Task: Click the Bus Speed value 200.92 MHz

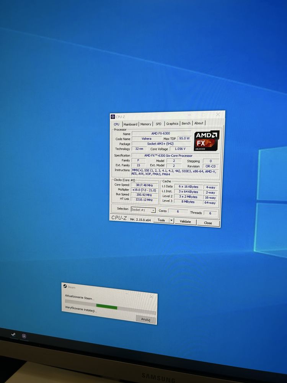Action: (145, 195)
